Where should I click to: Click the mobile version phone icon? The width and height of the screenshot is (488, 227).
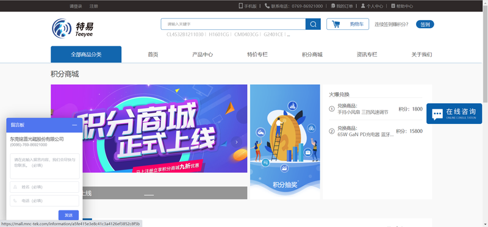(240, 5)
